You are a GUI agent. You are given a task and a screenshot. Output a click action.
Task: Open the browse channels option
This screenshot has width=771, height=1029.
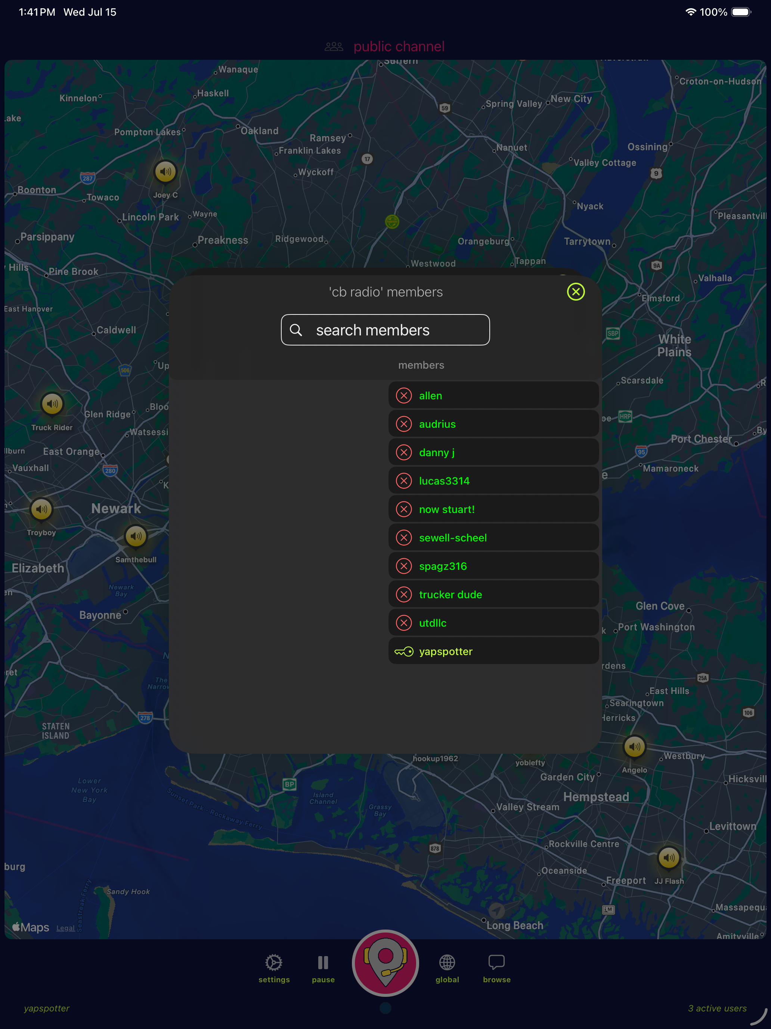[x=496, y=968]
